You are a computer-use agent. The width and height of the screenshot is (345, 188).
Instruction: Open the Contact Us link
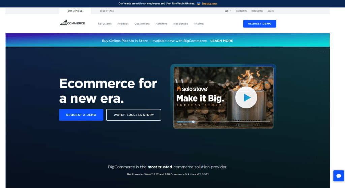click(241, 11)
